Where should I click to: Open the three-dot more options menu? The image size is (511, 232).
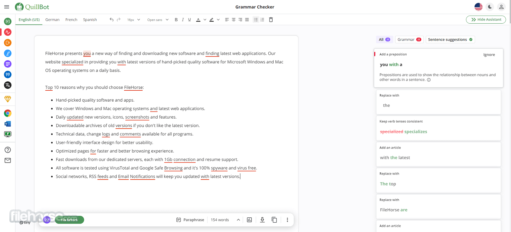pos(287,220)
